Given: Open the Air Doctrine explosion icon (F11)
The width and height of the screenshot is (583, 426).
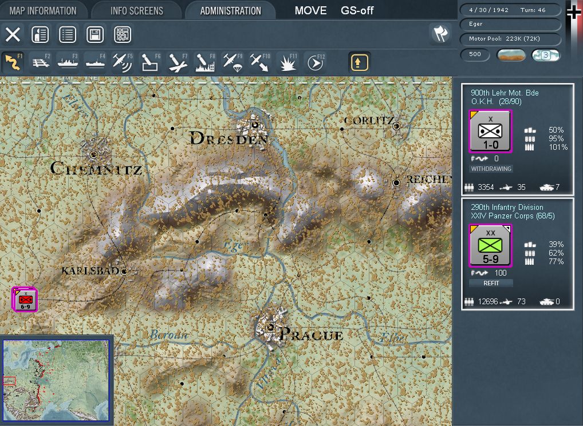Looking at the screenshot, I should point(287,62).
